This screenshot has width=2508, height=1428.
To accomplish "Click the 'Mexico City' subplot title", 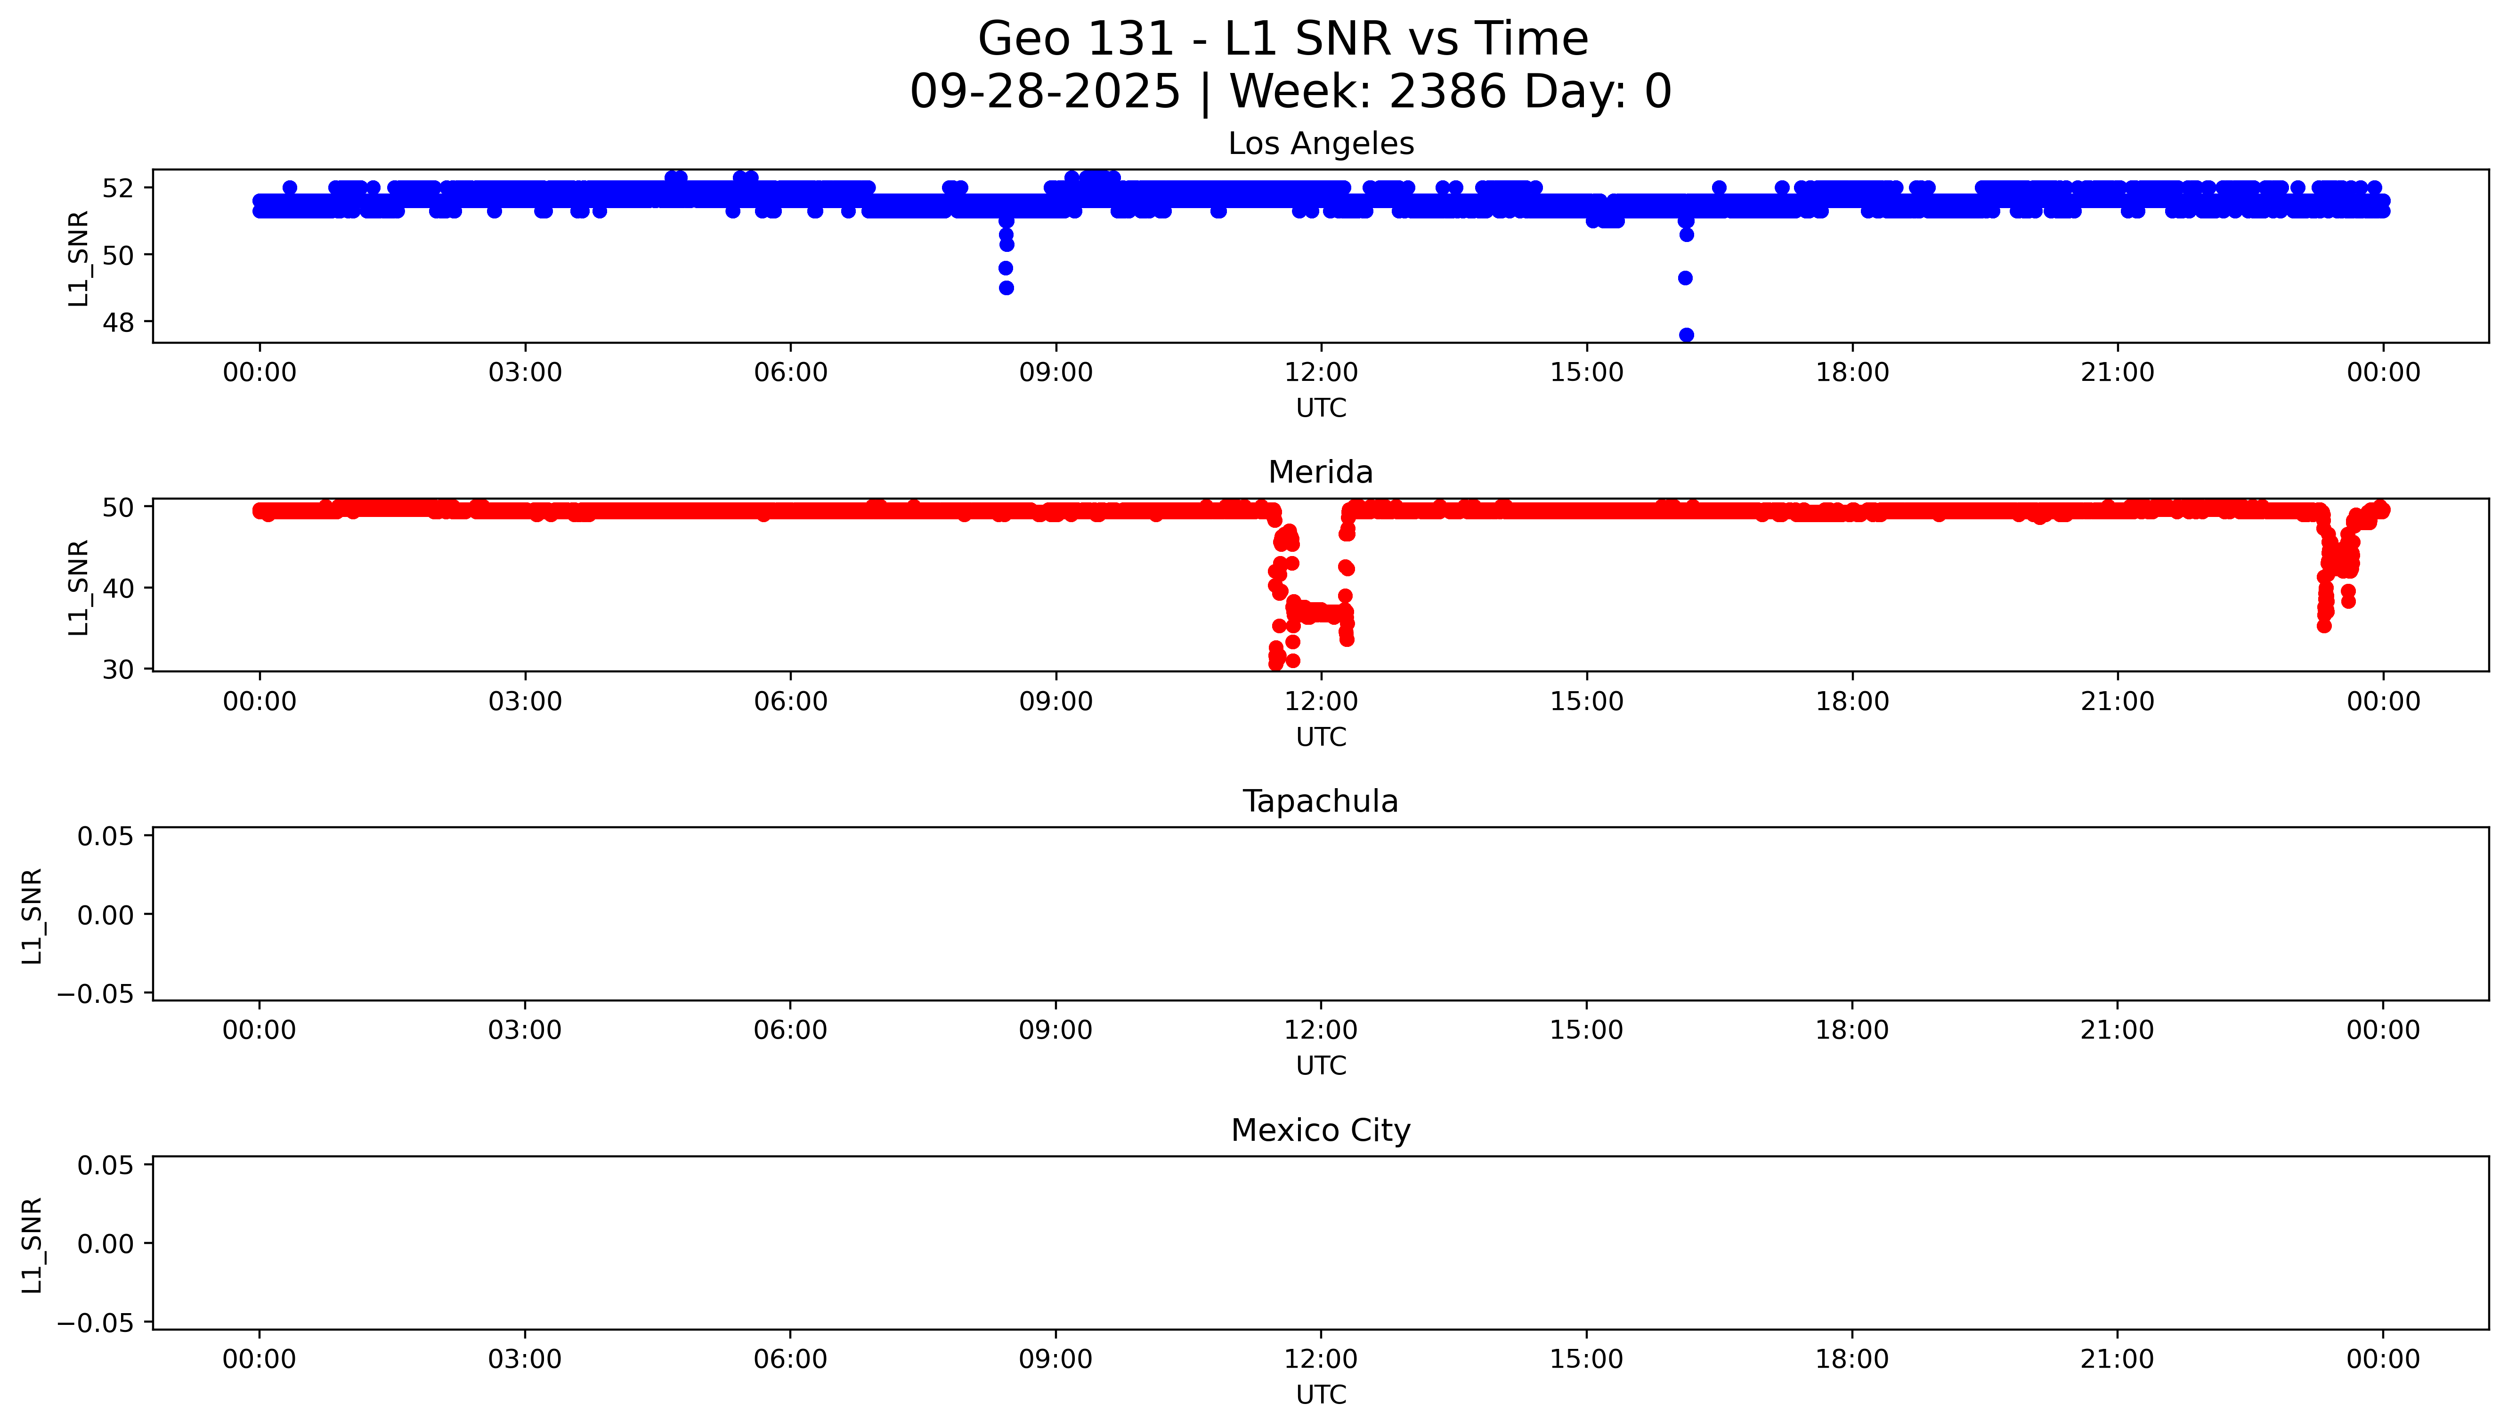I will click(x=1320, y=1131).
